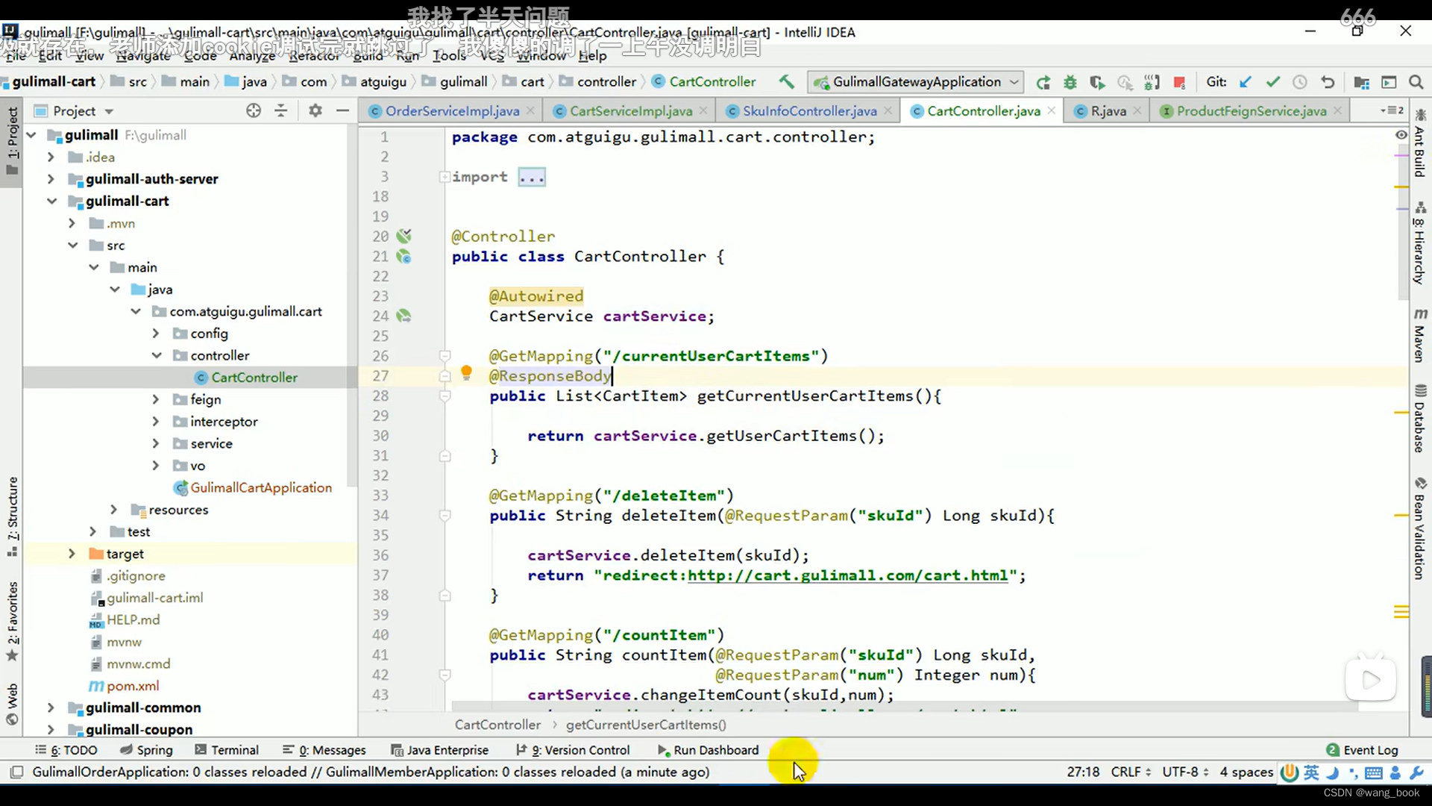Toggle fold marker at line 34
Screen dimensions: 1432x806
click(445, 515)
